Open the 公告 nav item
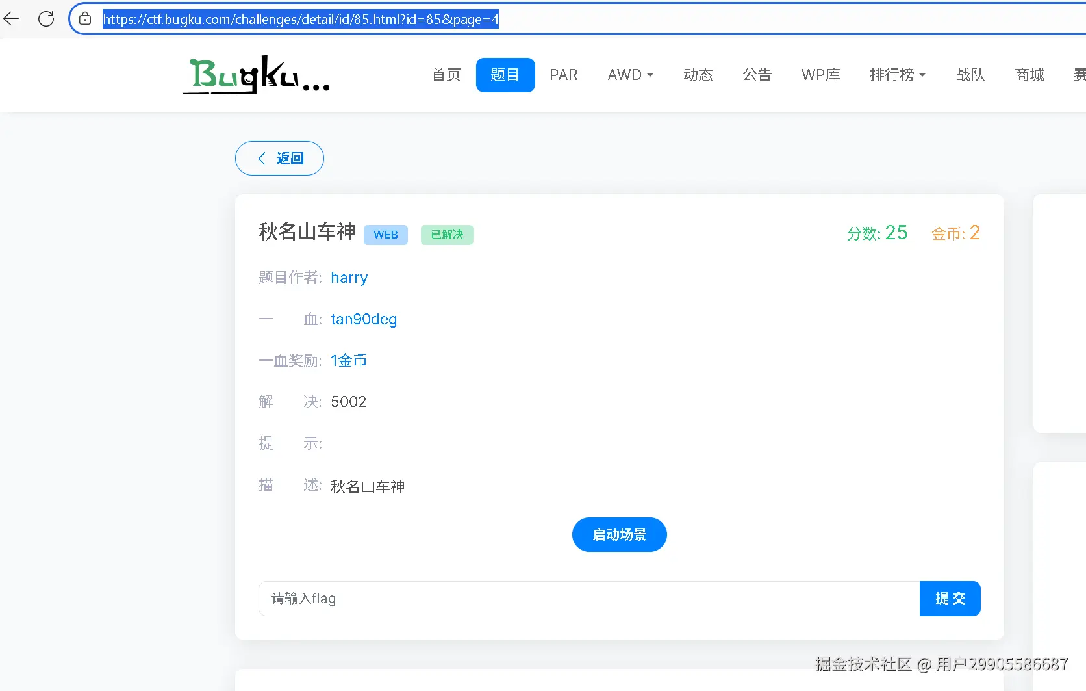 (x=757, y=75)
